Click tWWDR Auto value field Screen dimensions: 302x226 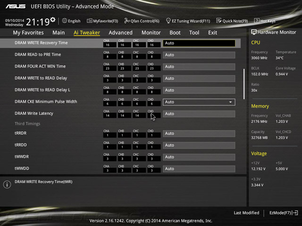pos(199,157)
